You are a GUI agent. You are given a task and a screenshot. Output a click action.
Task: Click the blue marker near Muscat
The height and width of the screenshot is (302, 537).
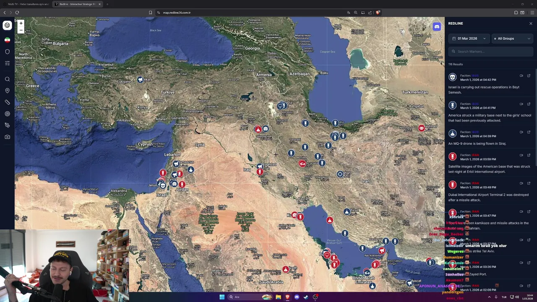coord(409,283)
